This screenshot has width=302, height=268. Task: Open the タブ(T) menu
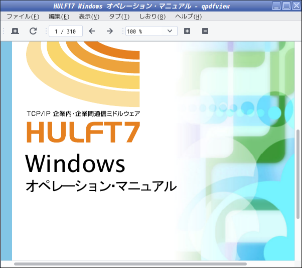[119, 16]
